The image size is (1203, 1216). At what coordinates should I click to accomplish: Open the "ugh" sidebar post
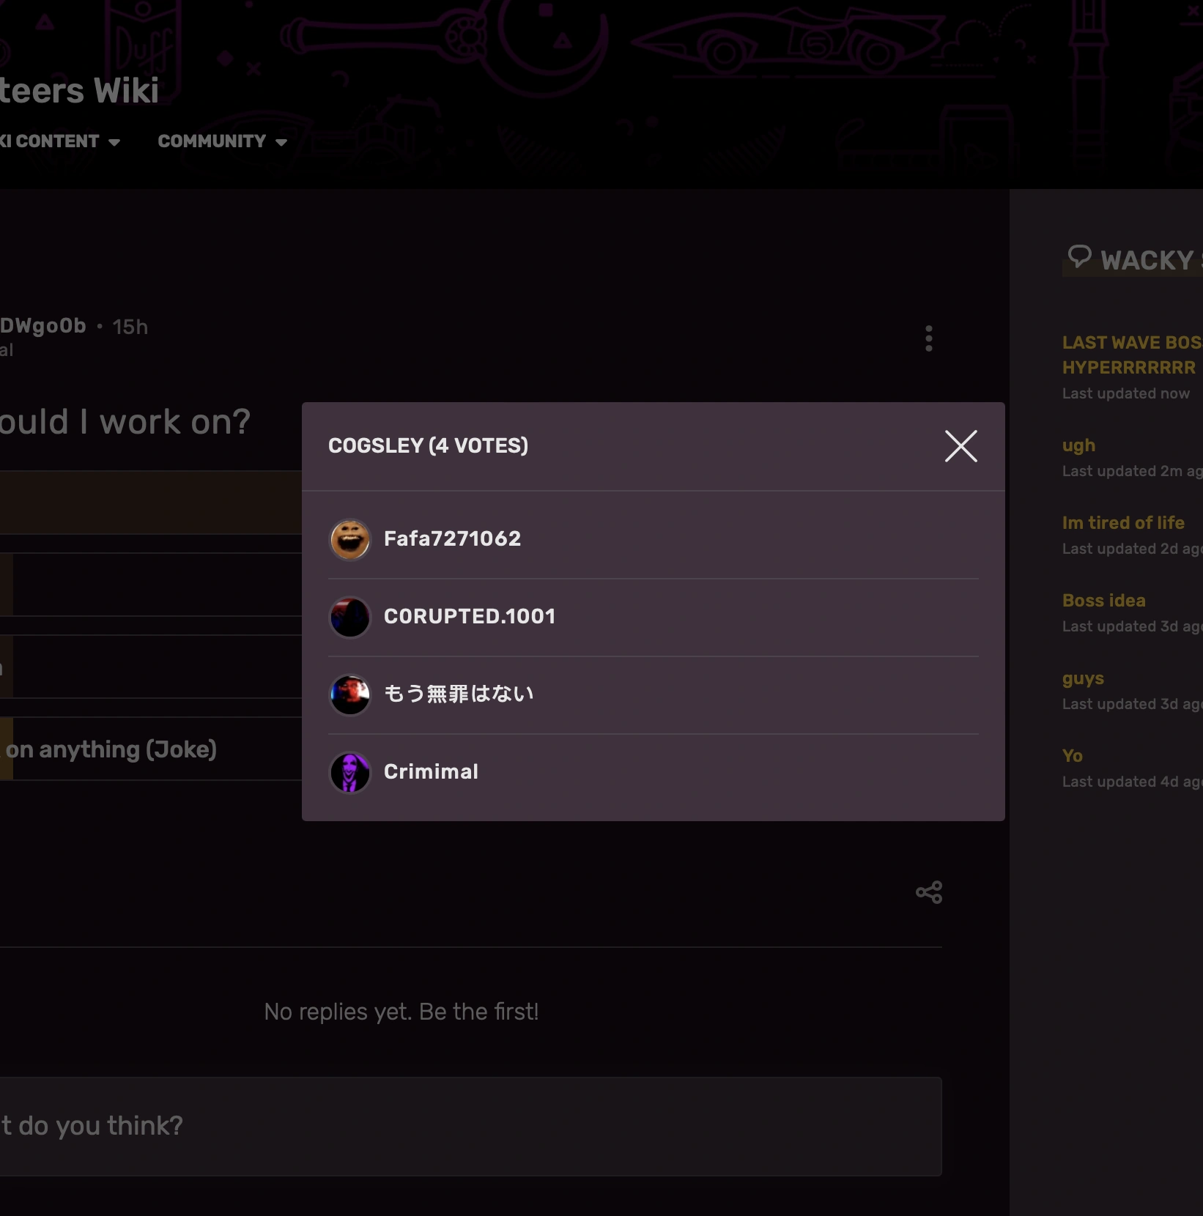(1078, 445)
